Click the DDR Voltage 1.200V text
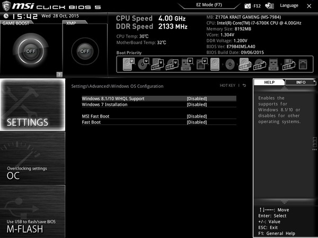The height and width of the screenshot is (238, 318). (227, 41)
